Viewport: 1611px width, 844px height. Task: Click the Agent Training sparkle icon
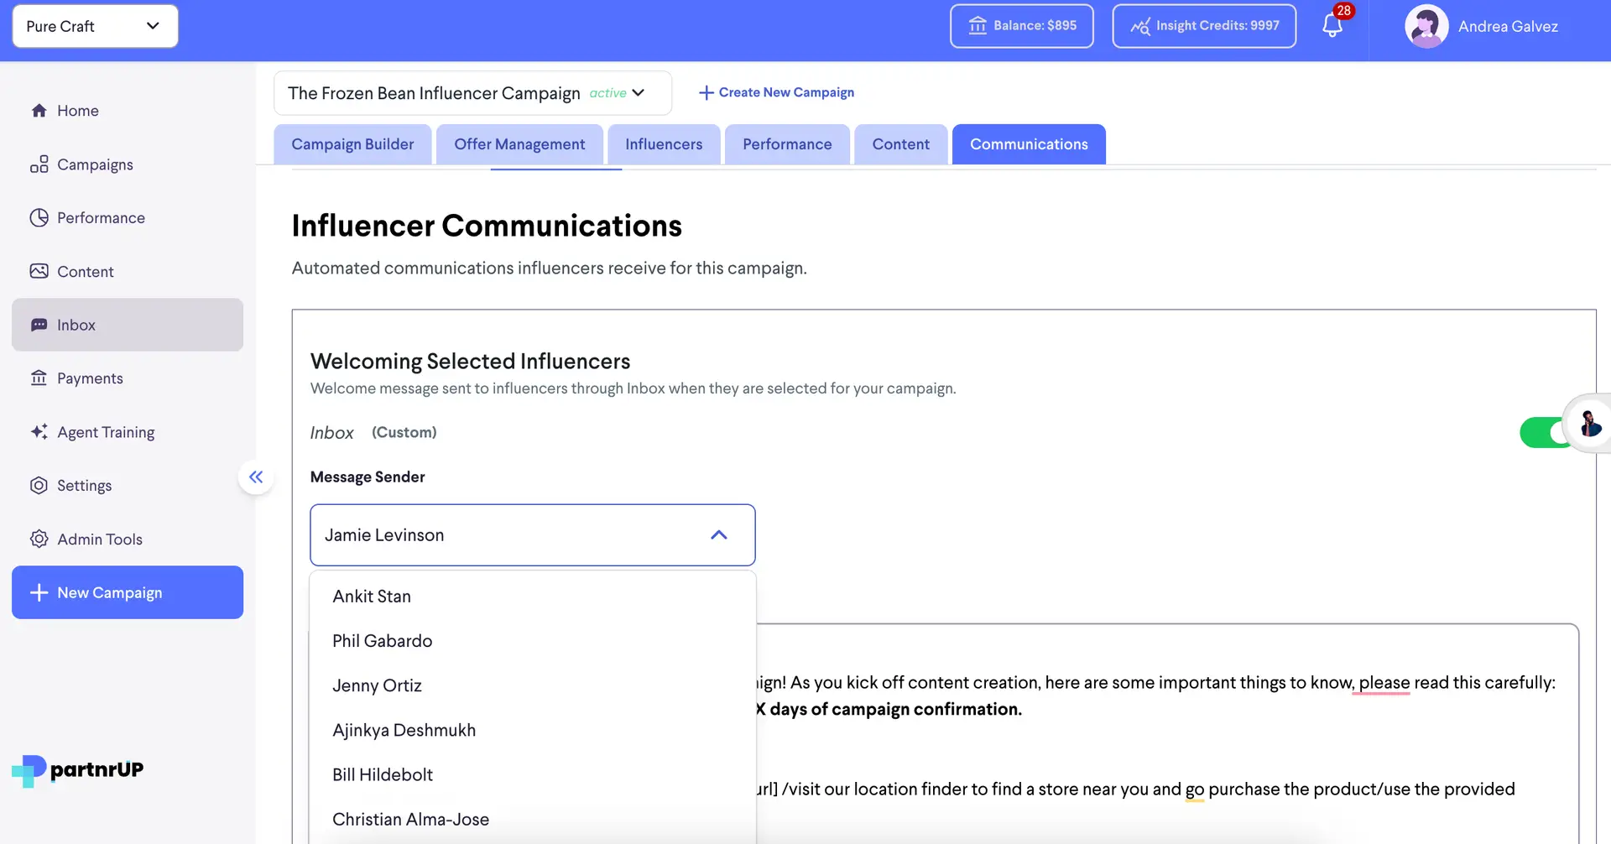39,431
